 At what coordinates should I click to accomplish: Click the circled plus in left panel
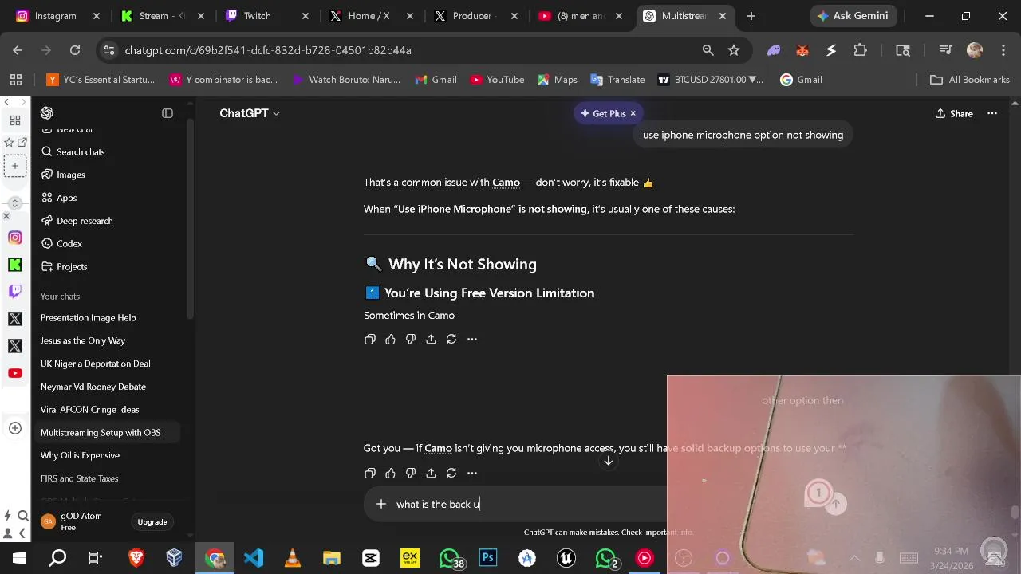(15, 428)
